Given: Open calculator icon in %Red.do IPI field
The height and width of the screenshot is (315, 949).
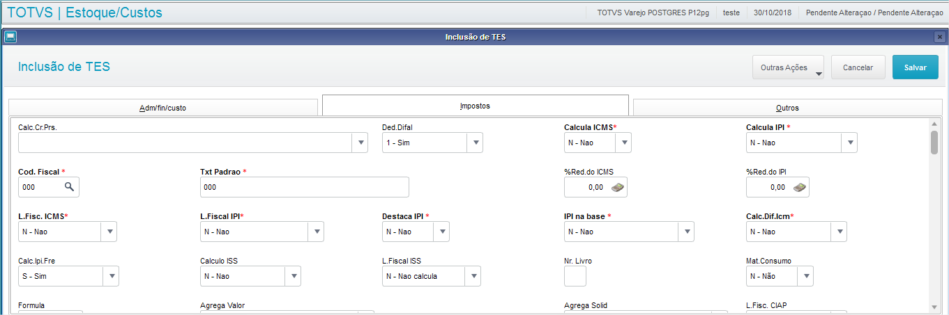Looking at the screenshot, I should tap(800, 187).
